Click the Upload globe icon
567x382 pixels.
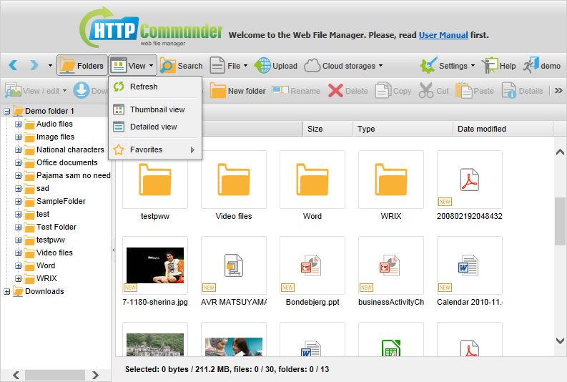[x=262, y=66]
